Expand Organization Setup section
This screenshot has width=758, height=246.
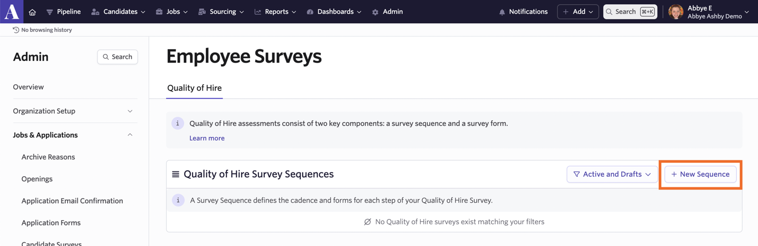[x=73, y=111]
